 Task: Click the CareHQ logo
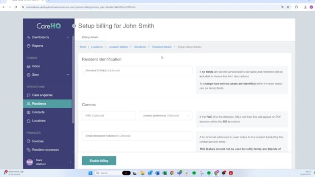point(49,26)
